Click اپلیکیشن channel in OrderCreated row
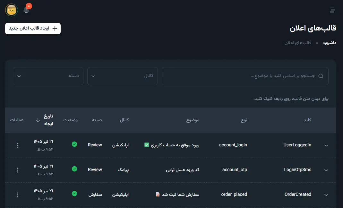 click(120, 195)
